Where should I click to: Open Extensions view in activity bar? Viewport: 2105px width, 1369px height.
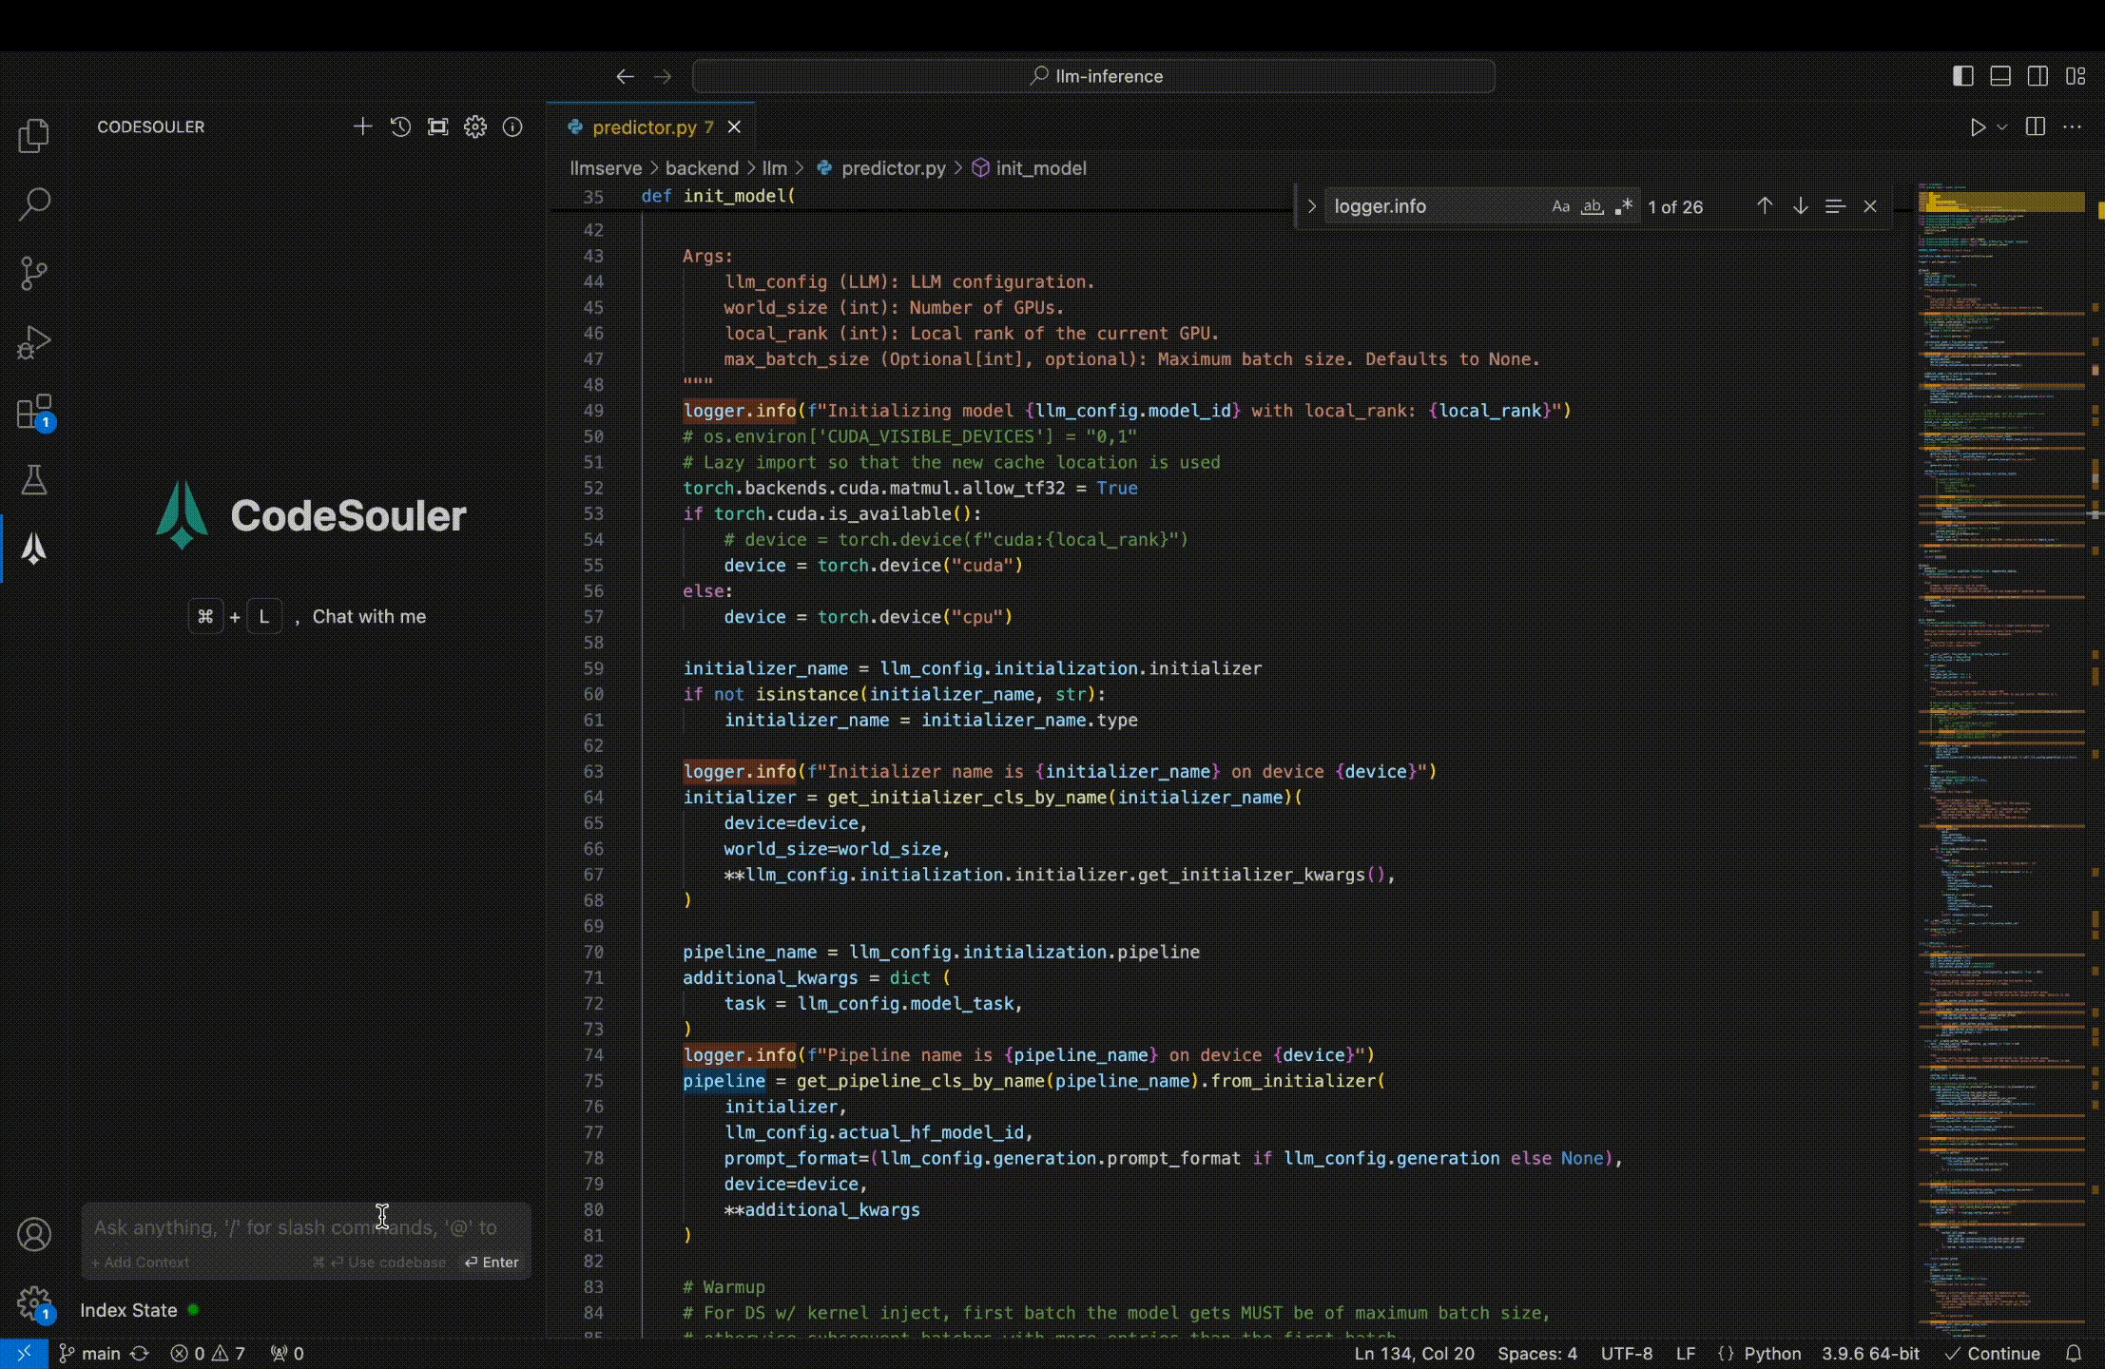34,412
